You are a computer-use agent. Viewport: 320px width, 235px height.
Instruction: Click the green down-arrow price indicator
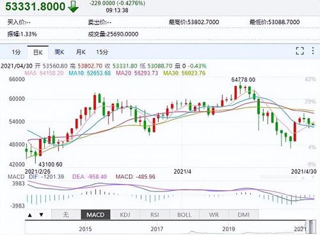73,6
